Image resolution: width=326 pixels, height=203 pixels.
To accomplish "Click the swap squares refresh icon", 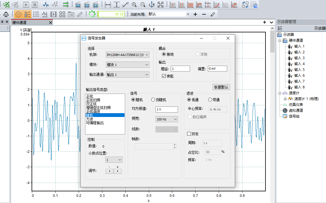I will [x=245, y=5].
